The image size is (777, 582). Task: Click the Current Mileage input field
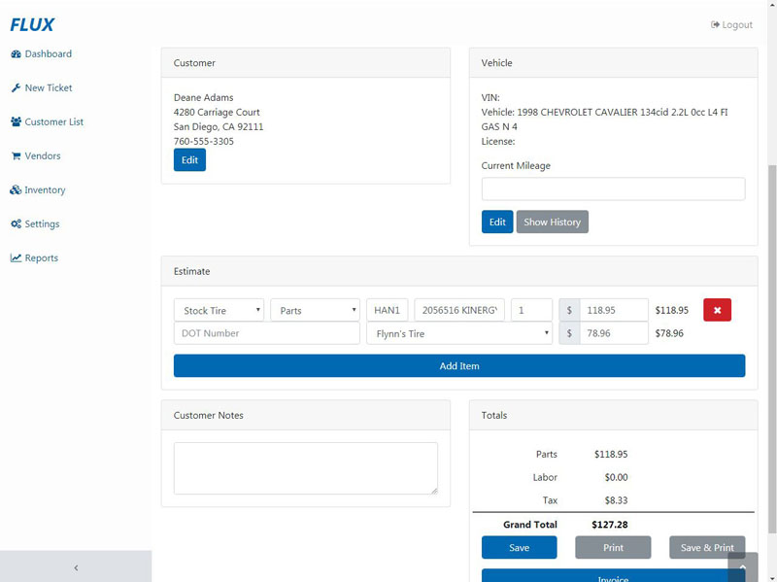tap(613, 189)
